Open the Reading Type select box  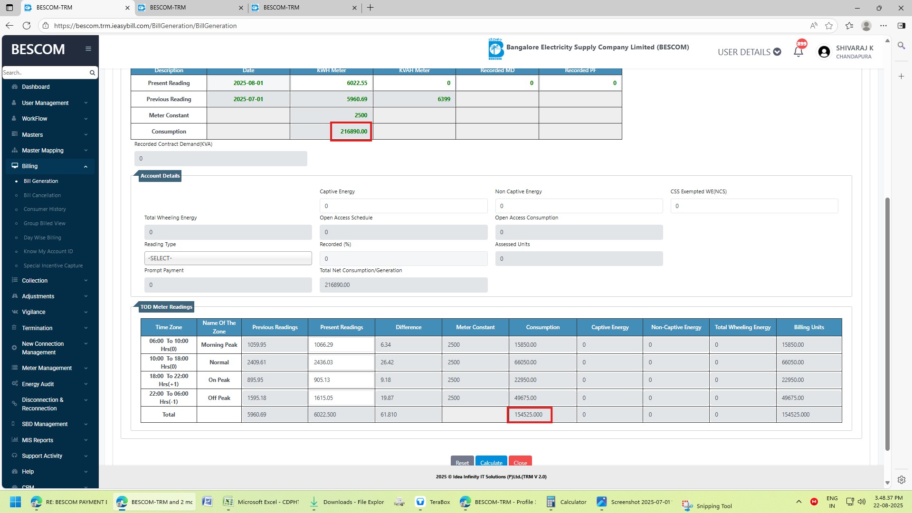228,258
